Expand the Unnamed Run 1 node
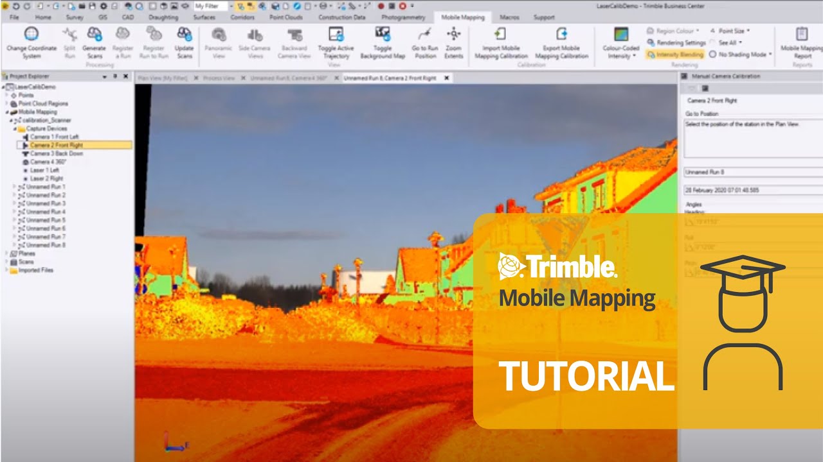 [15, 187]
